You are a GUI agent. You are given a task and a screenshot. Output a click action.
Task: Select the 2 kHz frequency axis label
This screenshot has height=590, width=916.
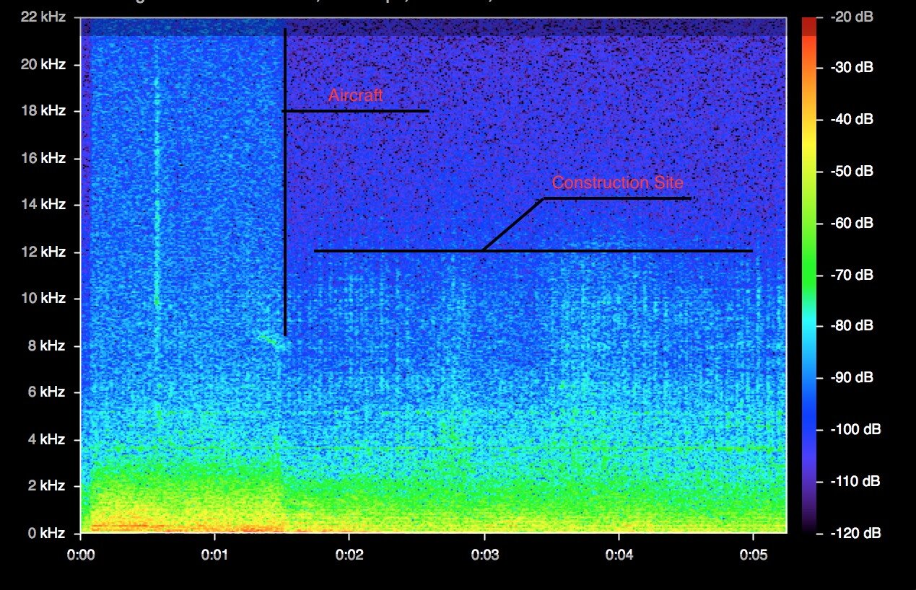[x=46, y=486]
